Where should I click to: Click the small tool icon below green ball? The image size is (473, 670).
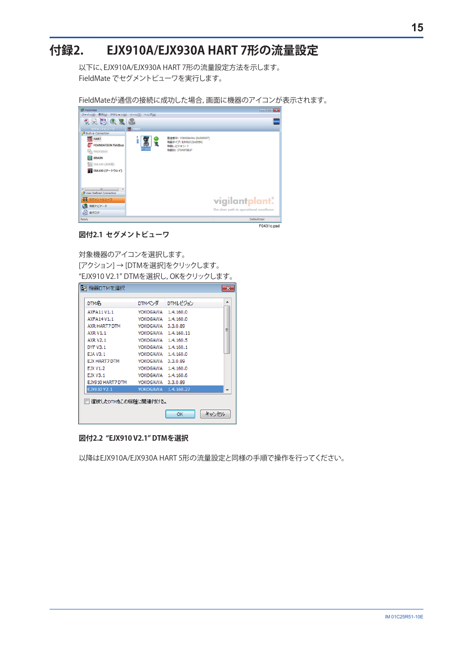pyautogui.click(x=156, y=144)
